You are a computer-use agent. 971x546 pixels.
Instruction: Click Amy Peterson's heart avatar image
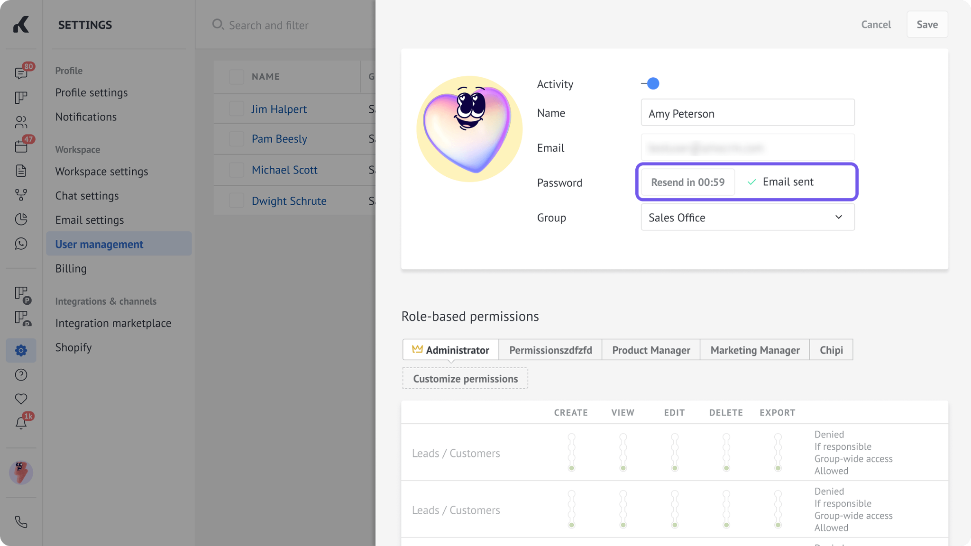pyautogui.click(x=469, y=128)
